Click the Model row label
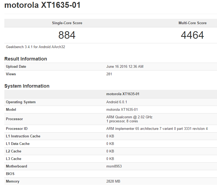This screenshot has height=189, width=217. click(x=11, y=110)
